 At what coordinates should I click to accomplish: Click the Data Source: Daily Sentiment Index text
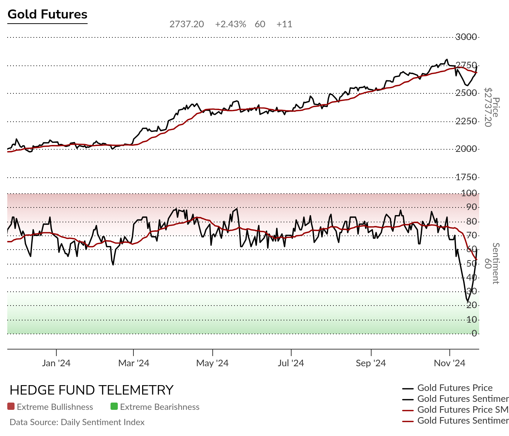(77, 422)
